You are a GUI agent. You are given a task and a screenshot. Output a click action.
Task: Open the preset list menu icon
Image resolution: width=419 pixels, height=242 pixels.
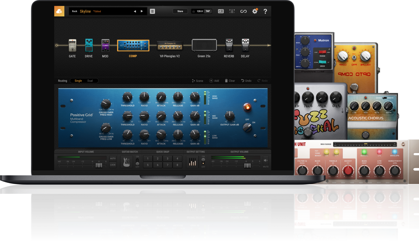[x=153, y=11]
